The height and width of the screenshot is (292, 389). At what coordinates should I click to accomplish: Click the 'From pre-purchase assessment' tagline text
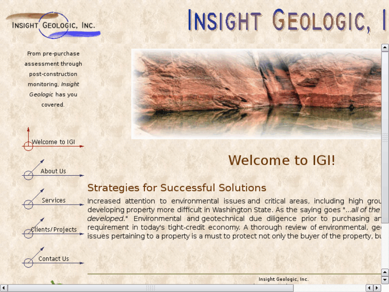tap(53, 79)
